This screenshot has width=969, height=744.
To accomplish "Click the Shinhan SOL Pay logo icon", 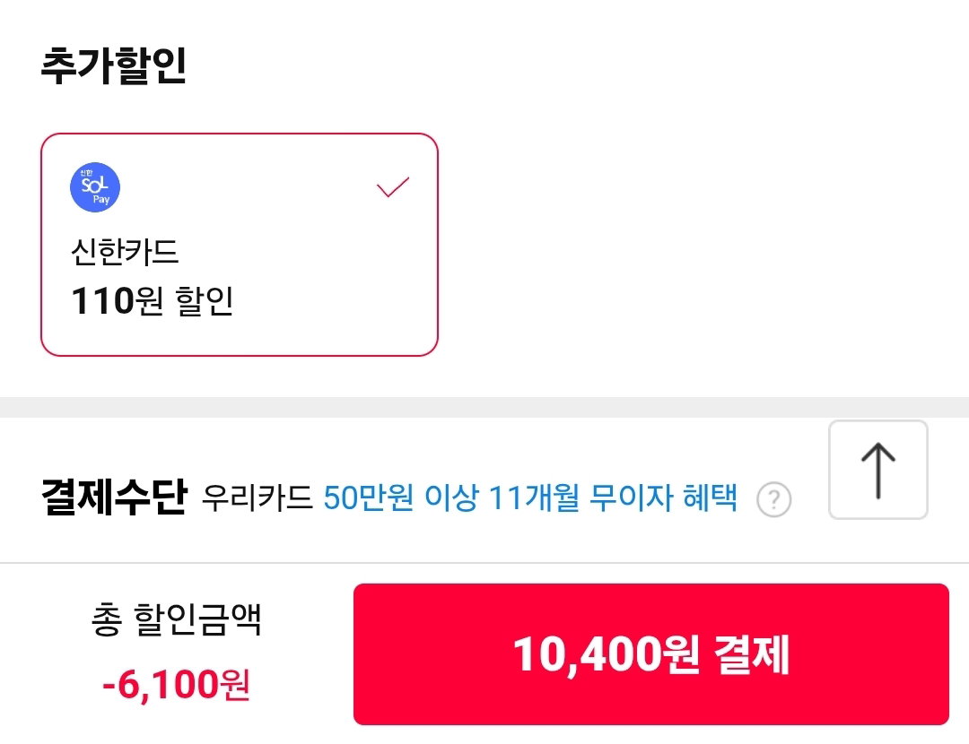I will 94,187.
